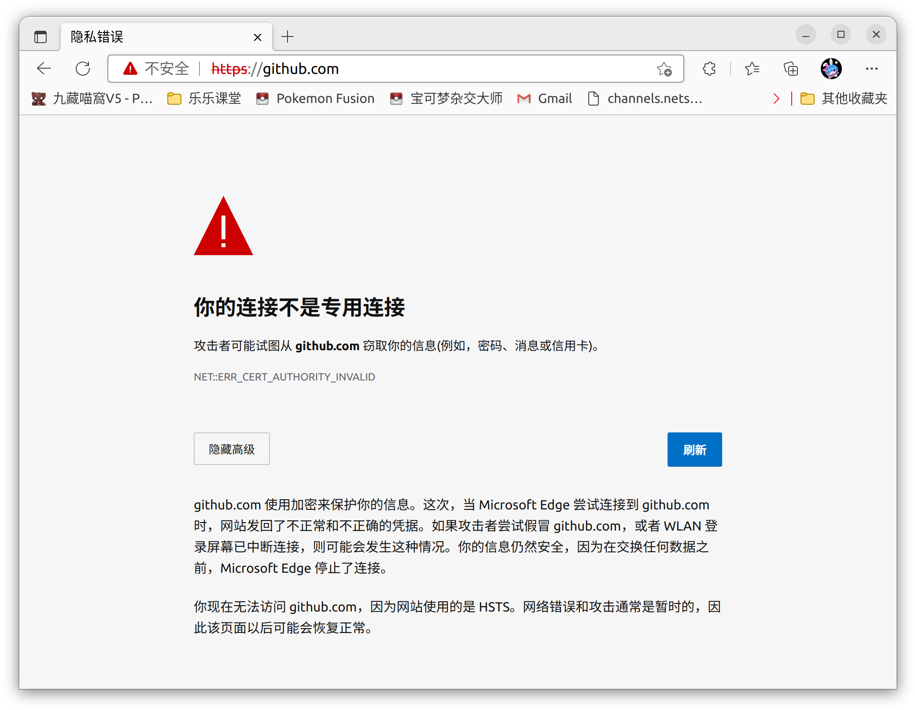Image resolution: width=915 pixels, height=710 pixels.
Task: Open the 乐乐课堂 bookmark folder
Action: click(203, 99)
